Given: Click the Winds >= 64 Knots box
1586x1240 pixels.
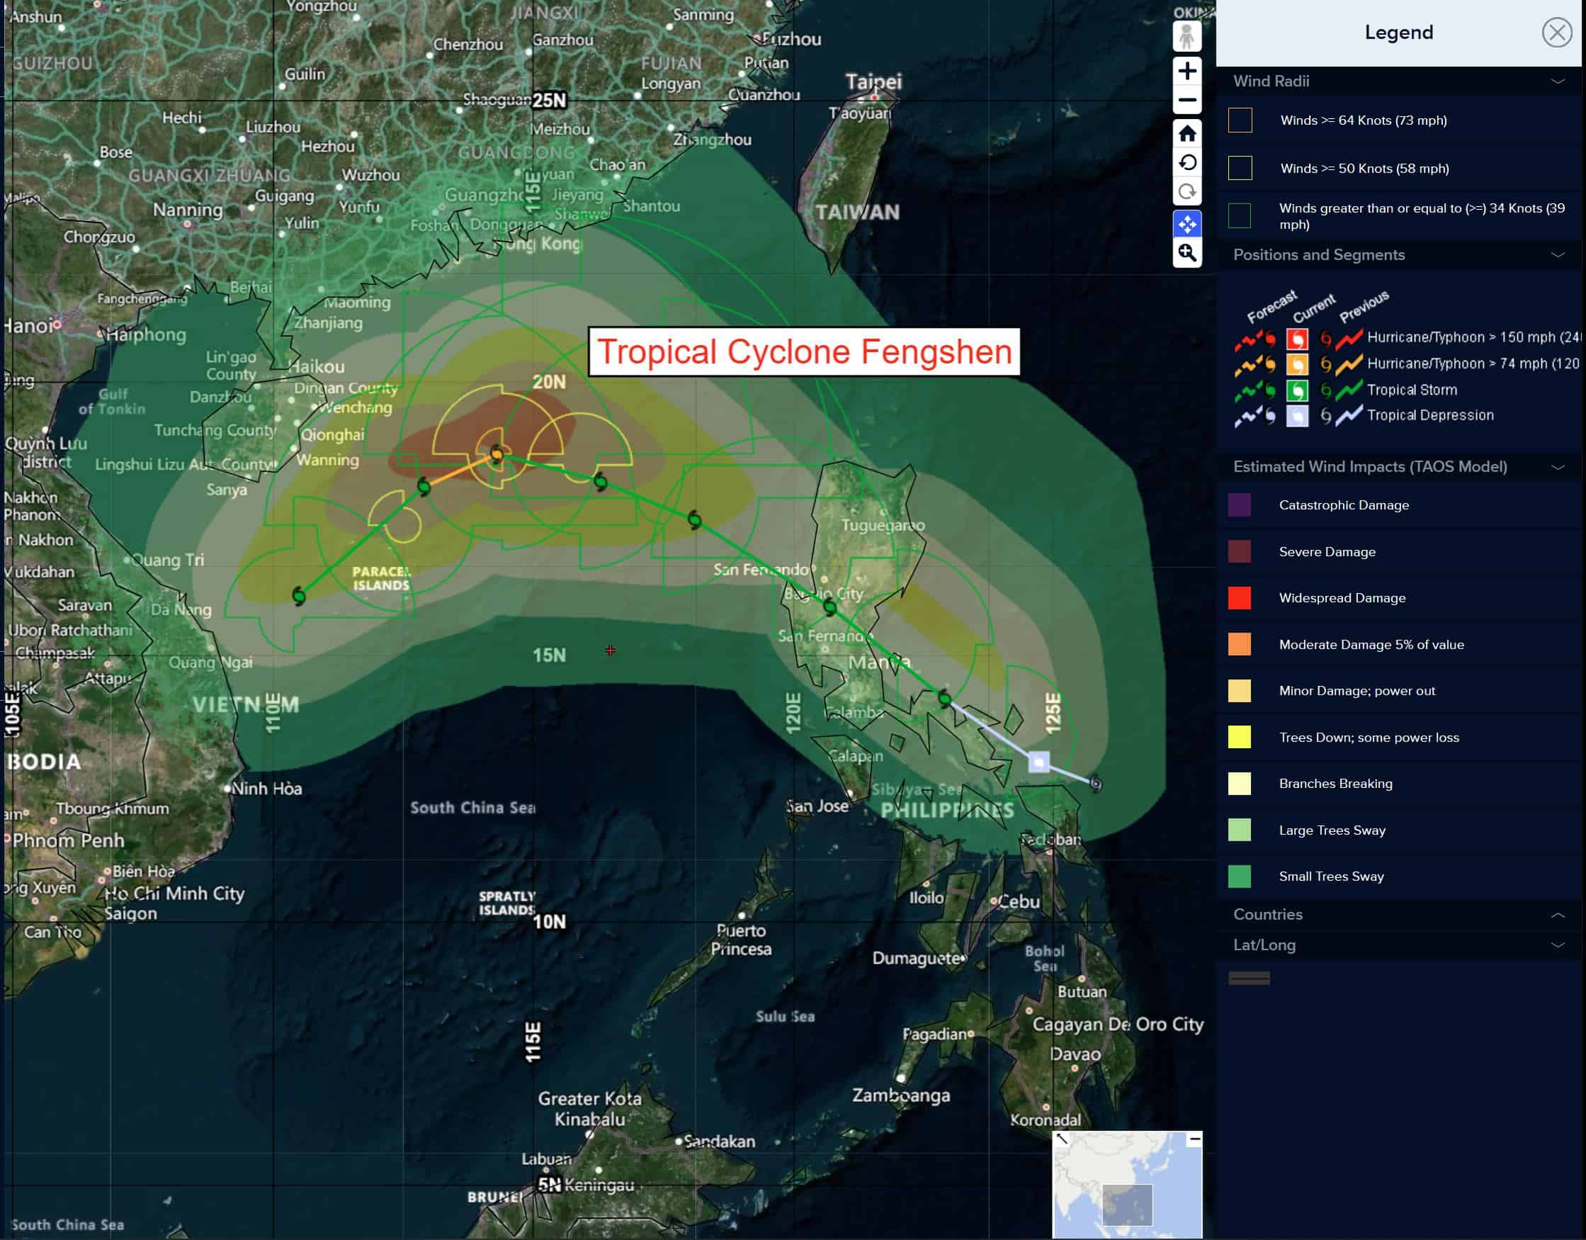Looking at the screenshot, I should (1240, 120).
